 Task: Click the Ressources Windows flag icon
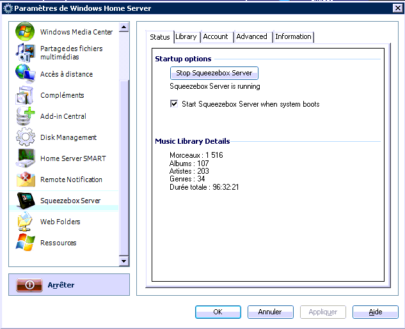click(25, 242)
